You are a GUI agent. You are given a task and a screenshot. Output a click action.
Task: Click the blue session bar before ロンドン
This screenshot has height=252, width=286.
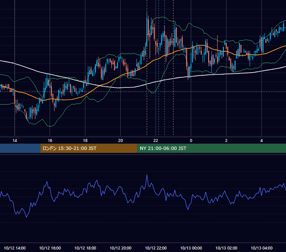(20, 148)
